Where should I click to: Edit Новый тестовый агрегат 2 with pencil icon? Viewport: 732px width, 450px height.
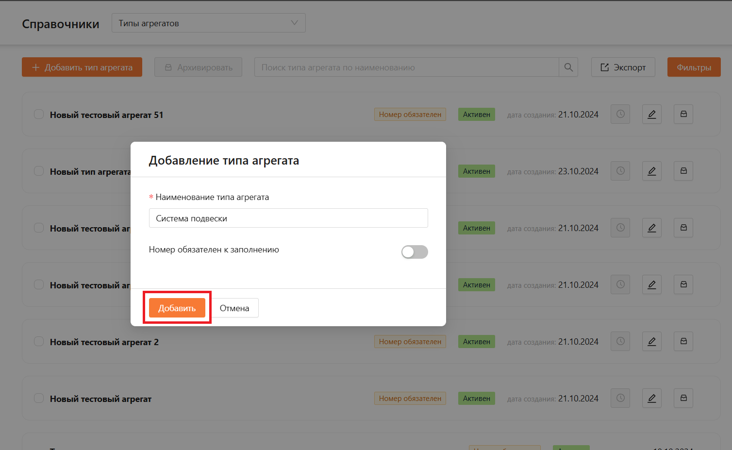tap(651, 341)
